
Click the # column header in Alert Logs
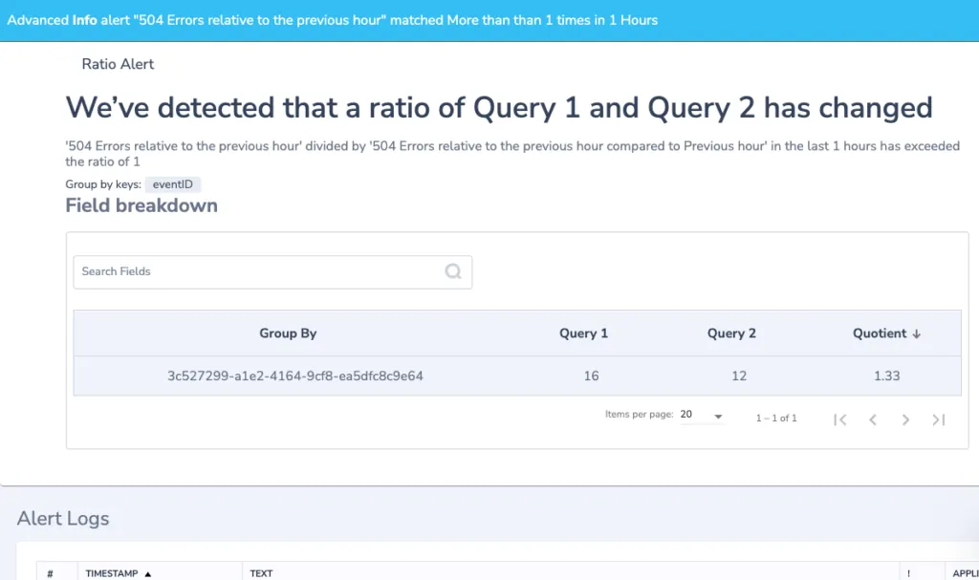(50, 573)
